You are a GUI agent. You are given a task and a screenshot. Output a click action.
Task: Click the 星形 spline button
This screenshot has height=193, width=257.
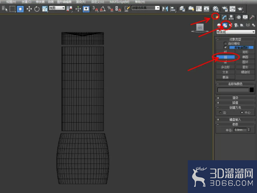[x=245, y=67]
